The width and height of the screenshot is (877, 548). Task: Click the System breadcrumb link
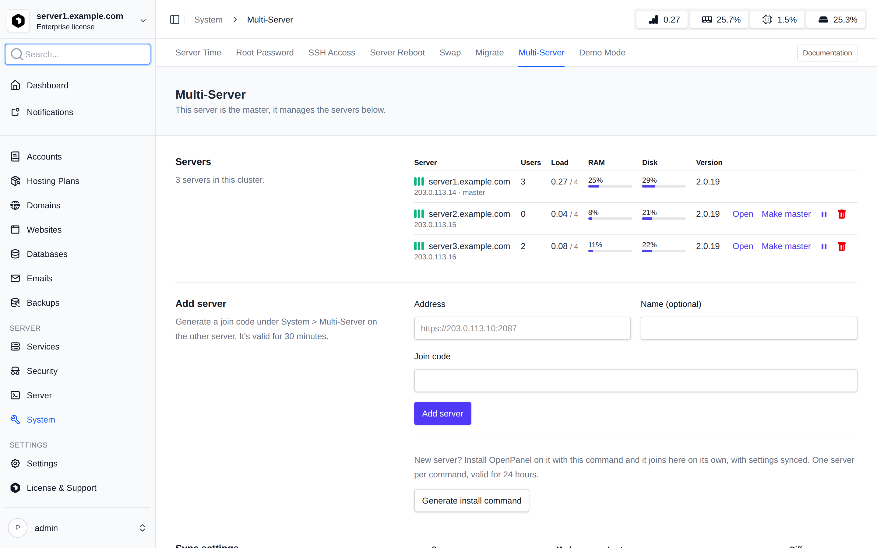(208, 19)
